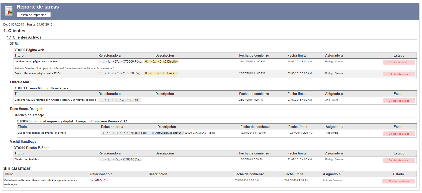The height and width of the screenshot is (193, 422).
Task: Click the Sin clasificar section heading
Action: pos(17,168)
